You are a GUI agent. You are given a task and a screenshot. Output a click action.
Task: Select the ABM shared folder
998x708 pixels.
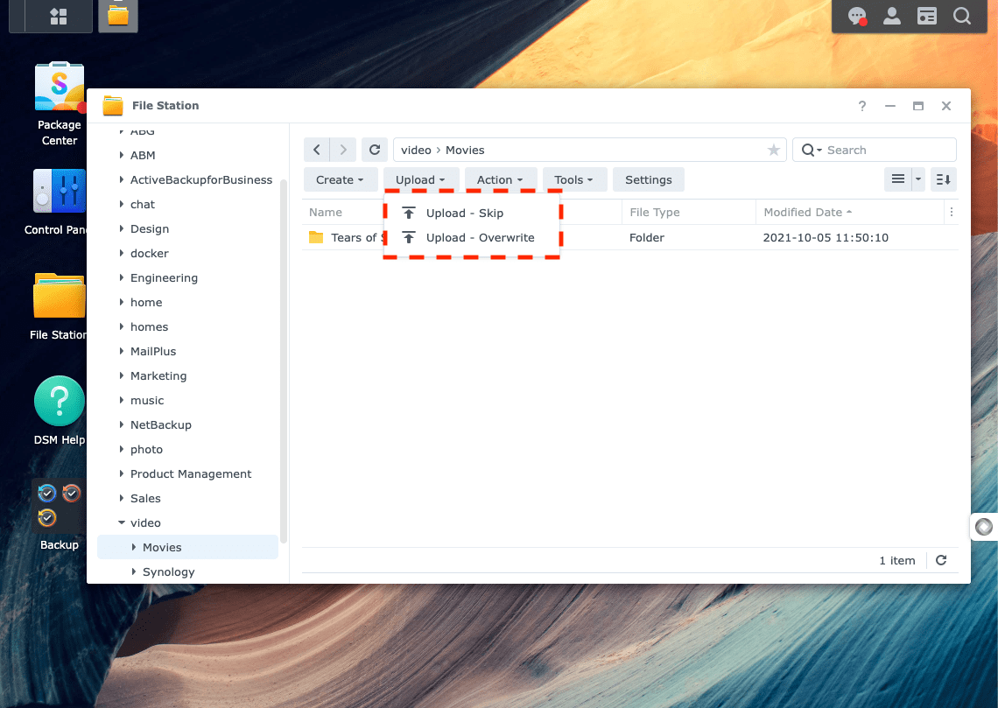coord(143,155)
